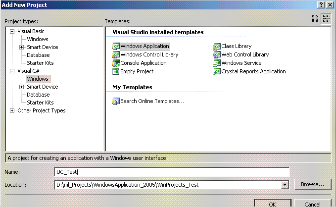The width and height of the screenshot is (336, 207).
Task: Expand the Other Project Types node
Action: tap(12, 111)
